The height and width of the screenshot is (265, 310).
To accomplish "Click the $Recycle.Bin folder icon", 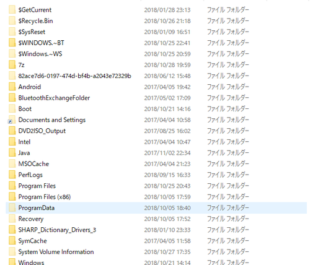I will [12, 21].
